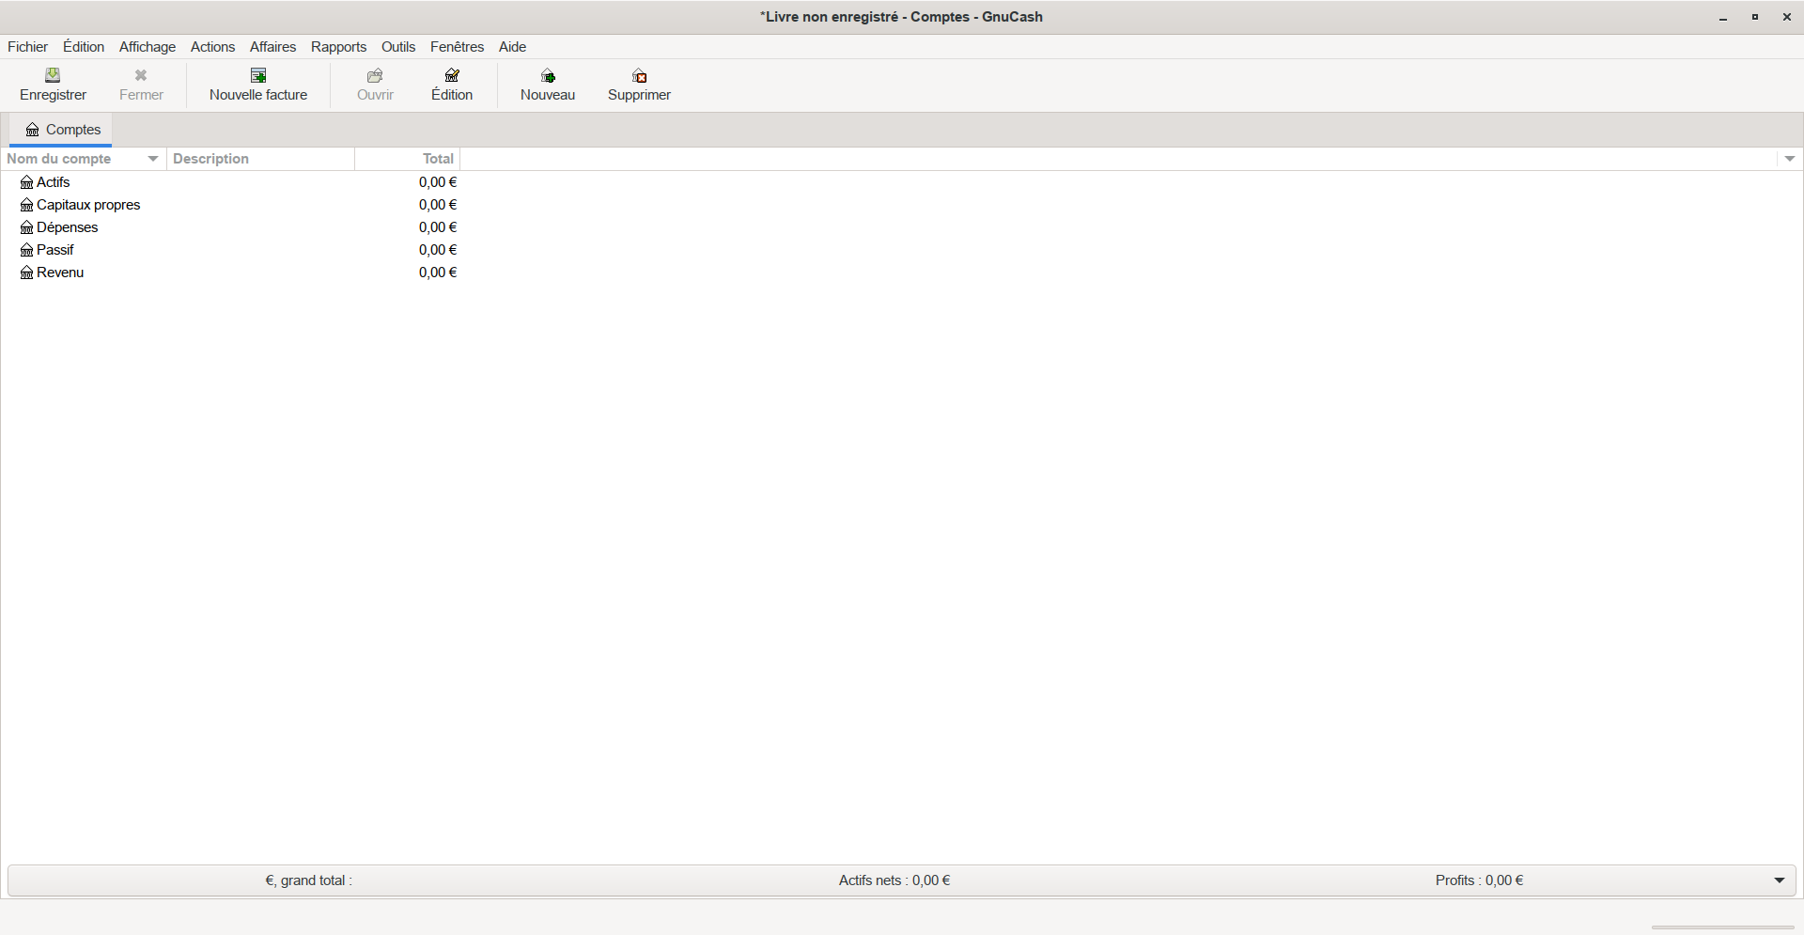Select the Actifs account row
This screenshot has height=935, width=1804.
click(54, 182)
